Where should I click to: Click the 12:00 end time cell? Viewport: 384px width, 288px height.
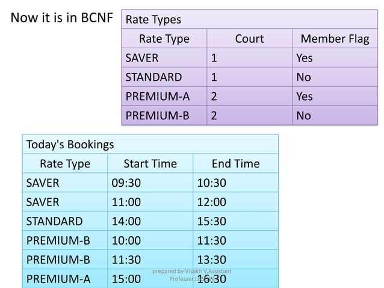[235, 202]
